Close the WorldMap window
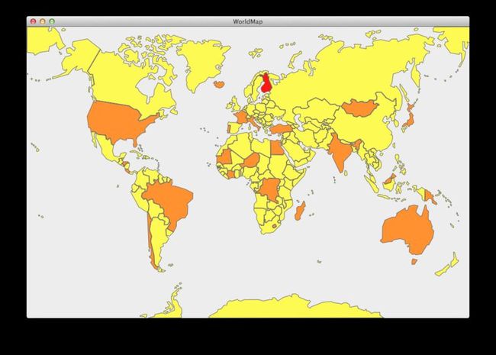This screenshot has height=355, width=496. [x=34, y=21]
